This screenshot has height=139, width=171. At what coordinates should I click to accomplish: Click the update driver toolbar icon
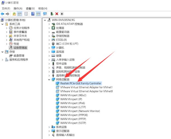click(52, 14)
